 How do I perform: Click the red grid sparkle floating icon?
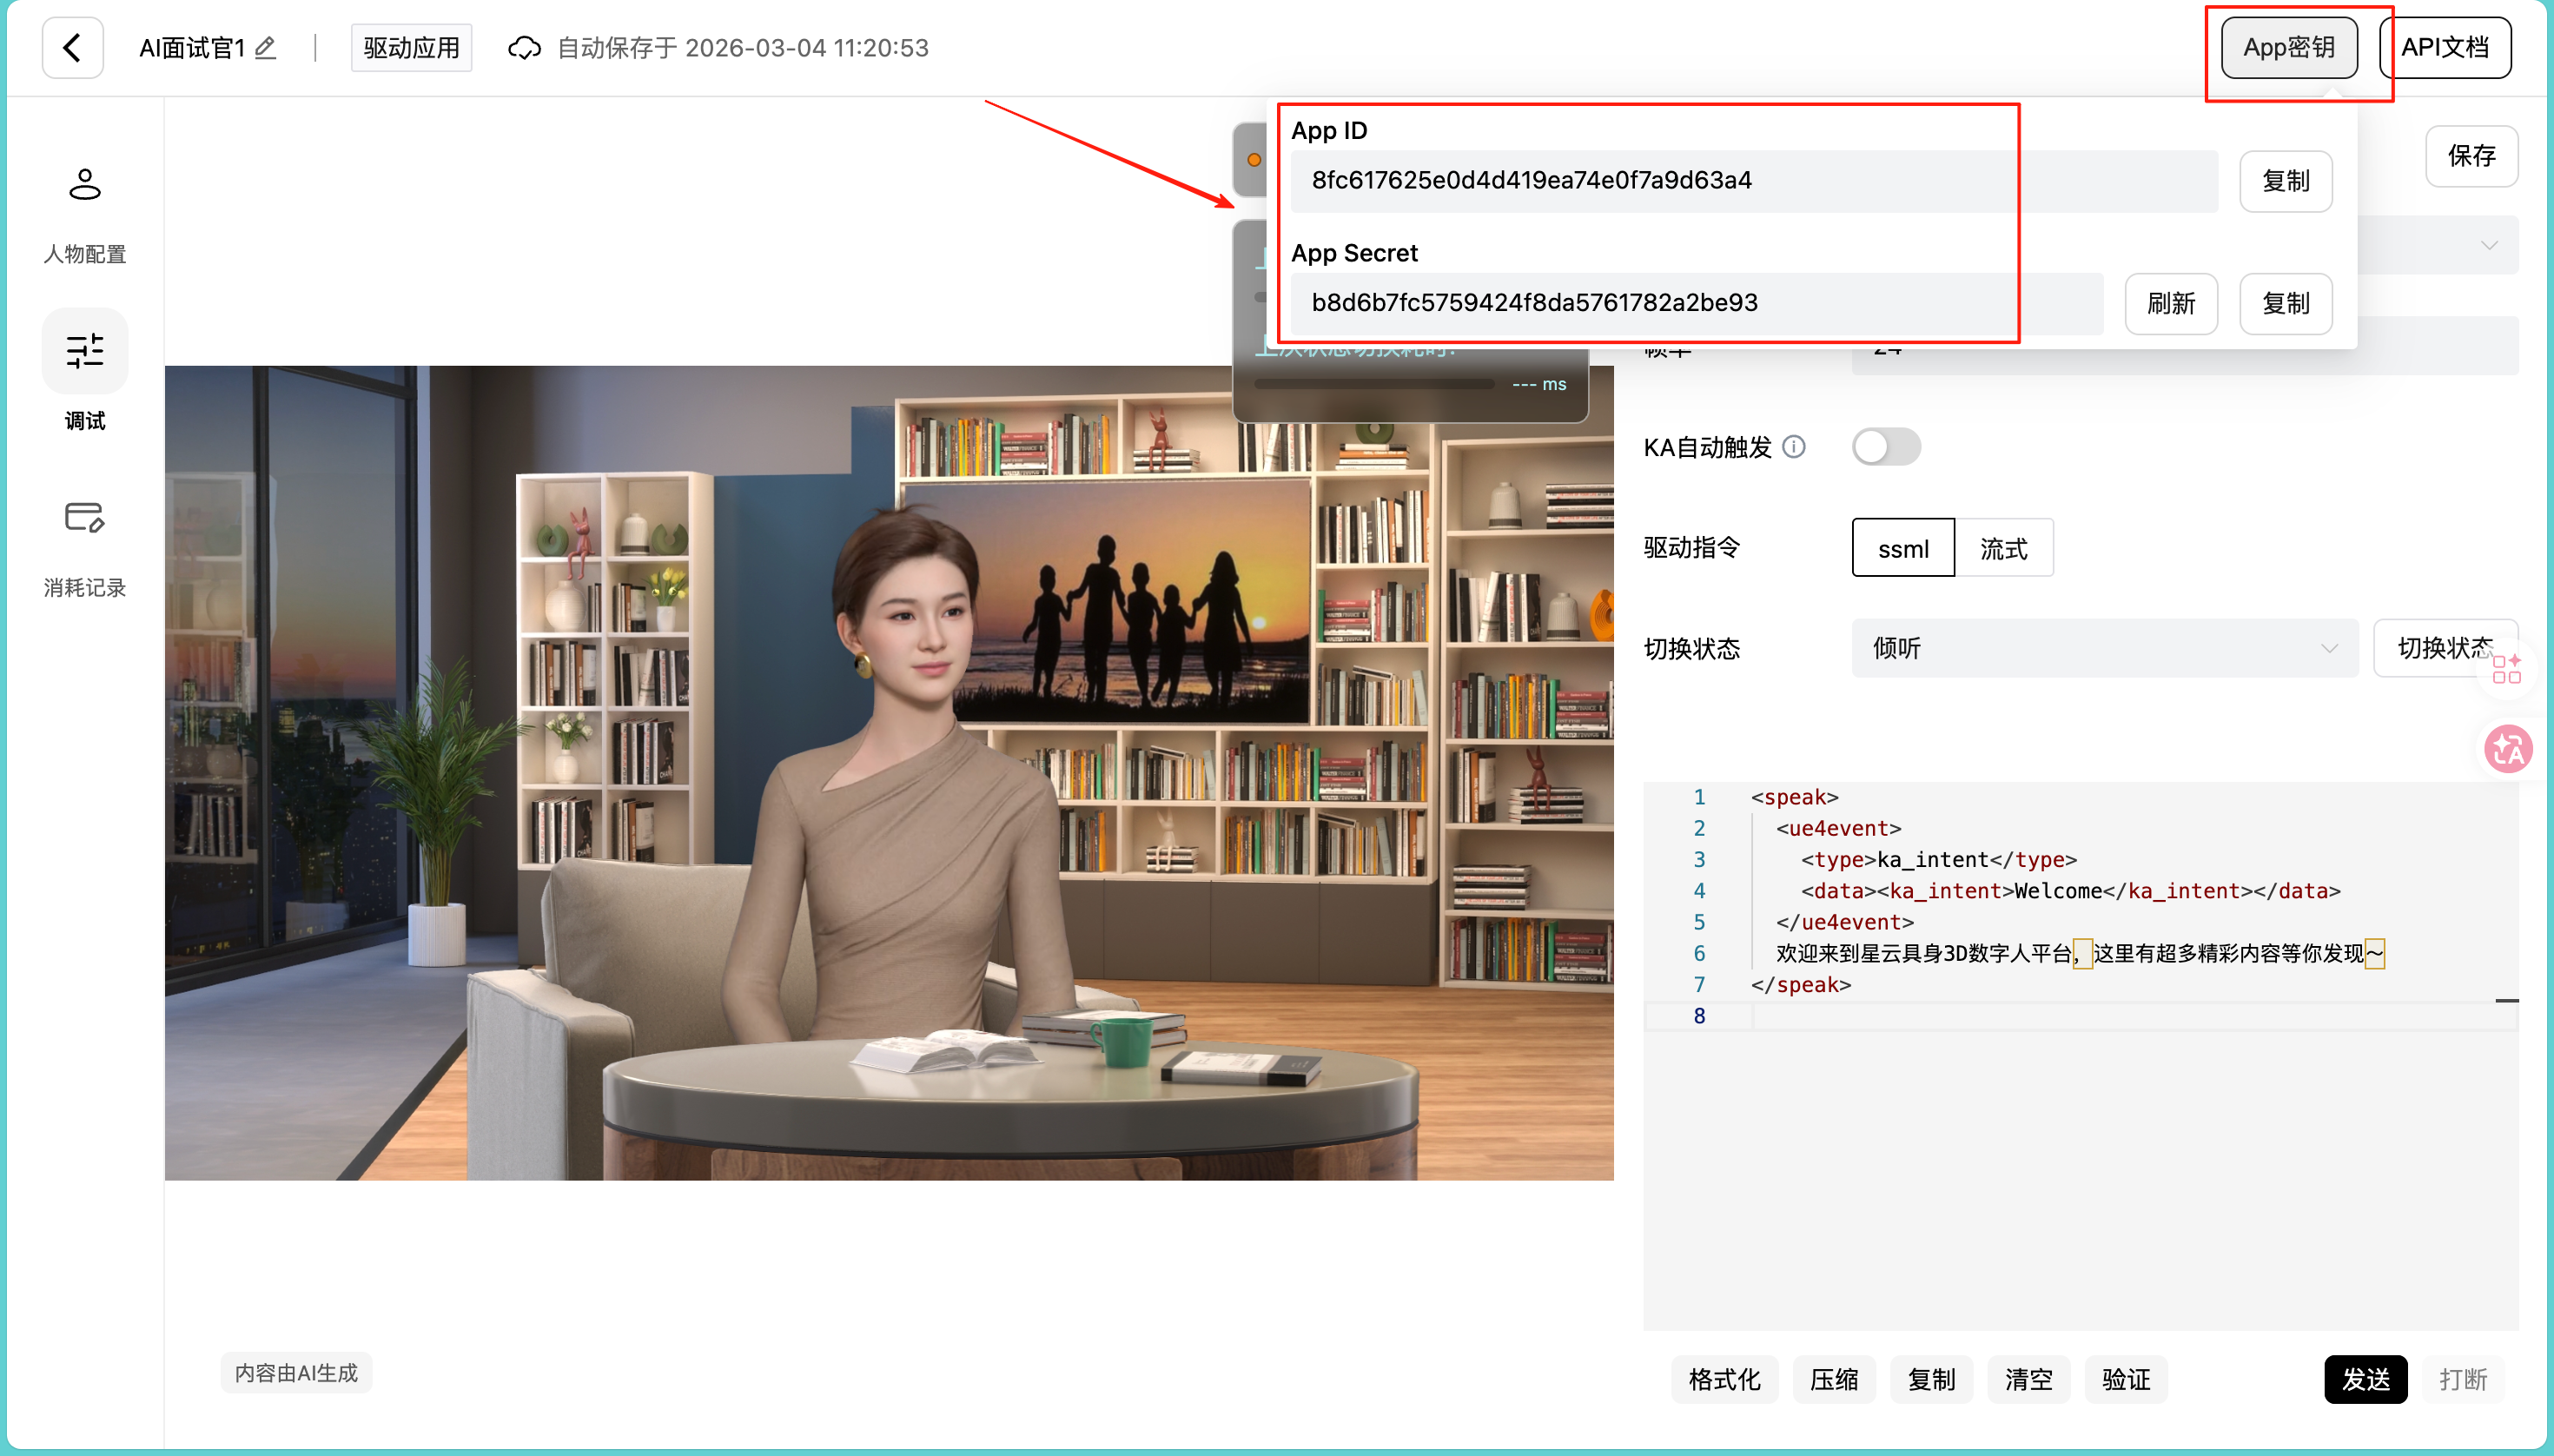(2507, 669)
